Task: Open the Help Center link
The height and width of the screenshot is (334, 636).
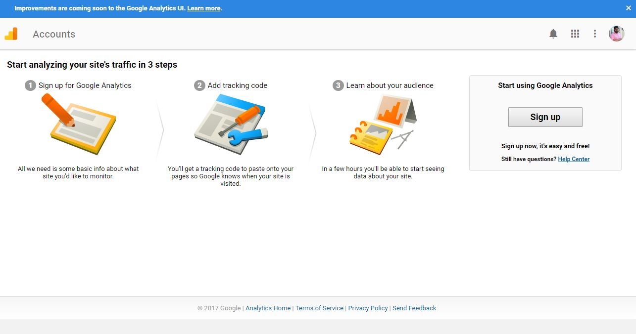Action: [574, 159]
